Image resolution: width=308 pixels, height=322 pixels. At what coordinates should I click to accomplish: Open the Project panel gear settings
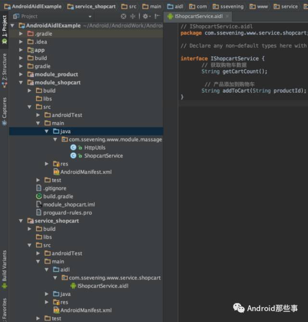click(146, 16)
